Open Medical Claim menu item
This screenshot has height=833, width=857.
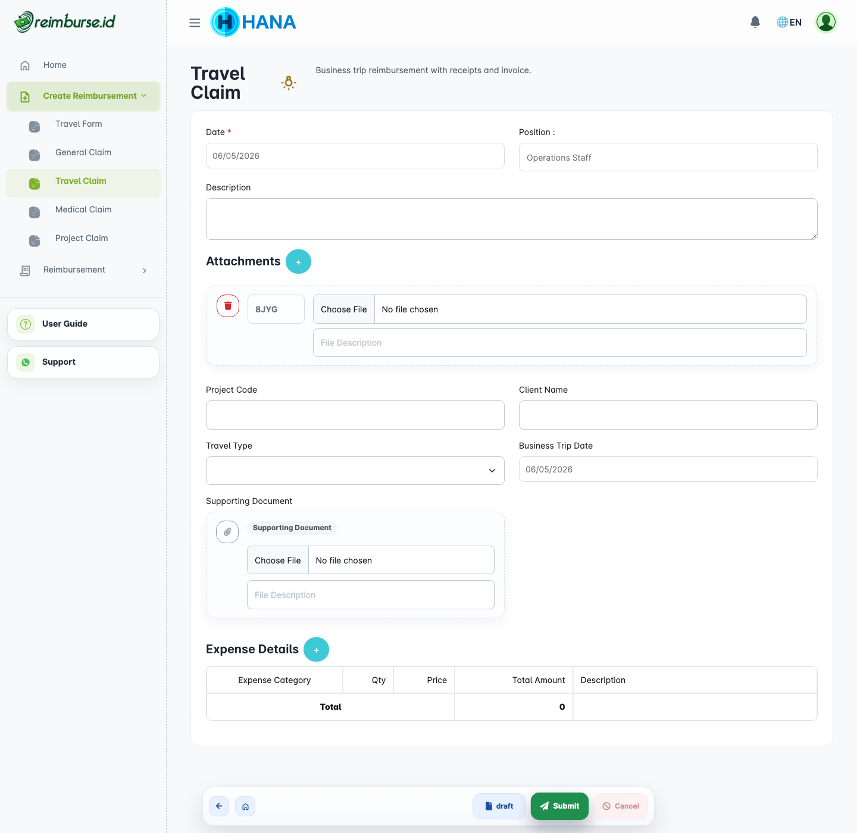click(x=83, y=210)
